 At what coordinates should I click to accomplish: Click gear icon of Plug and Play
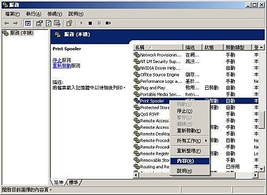[137, 88]
